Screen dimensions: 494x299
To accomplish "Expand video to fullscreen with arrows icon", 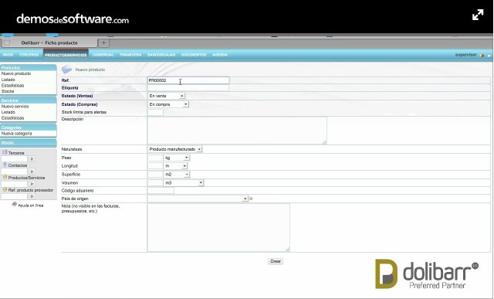I will pyautogui.click(x=478, y=15).
